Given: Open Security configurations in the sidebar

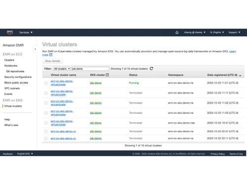Looking at the screenshot, I should tap(18, 77).
